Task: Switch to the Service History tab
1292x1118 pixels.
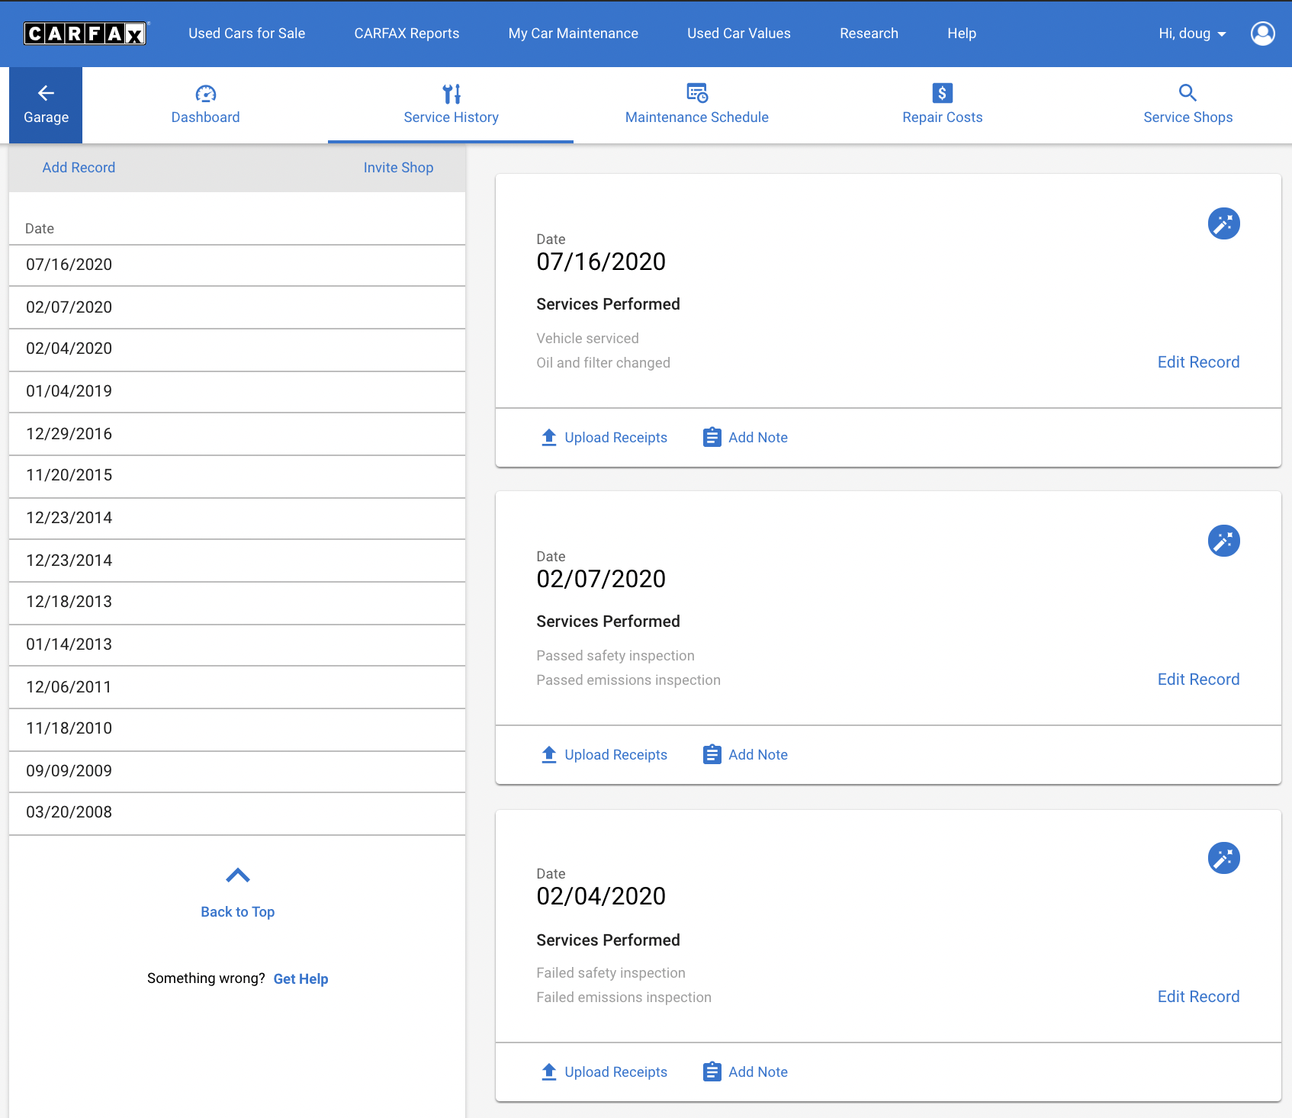Action: click(x=451, y=105)
